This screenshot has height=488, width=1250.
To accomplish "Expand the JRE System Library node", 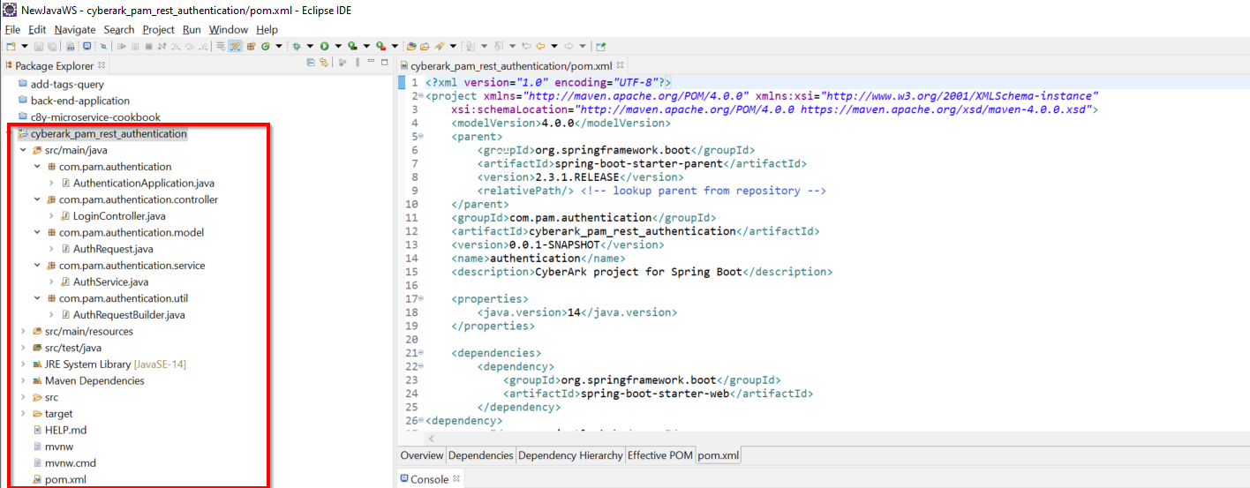I will 24,364.
